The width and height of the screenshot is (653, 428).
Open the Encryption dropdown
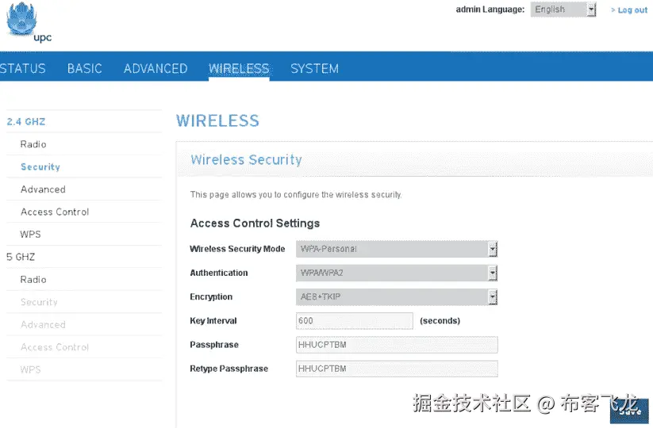coord(396,297)
